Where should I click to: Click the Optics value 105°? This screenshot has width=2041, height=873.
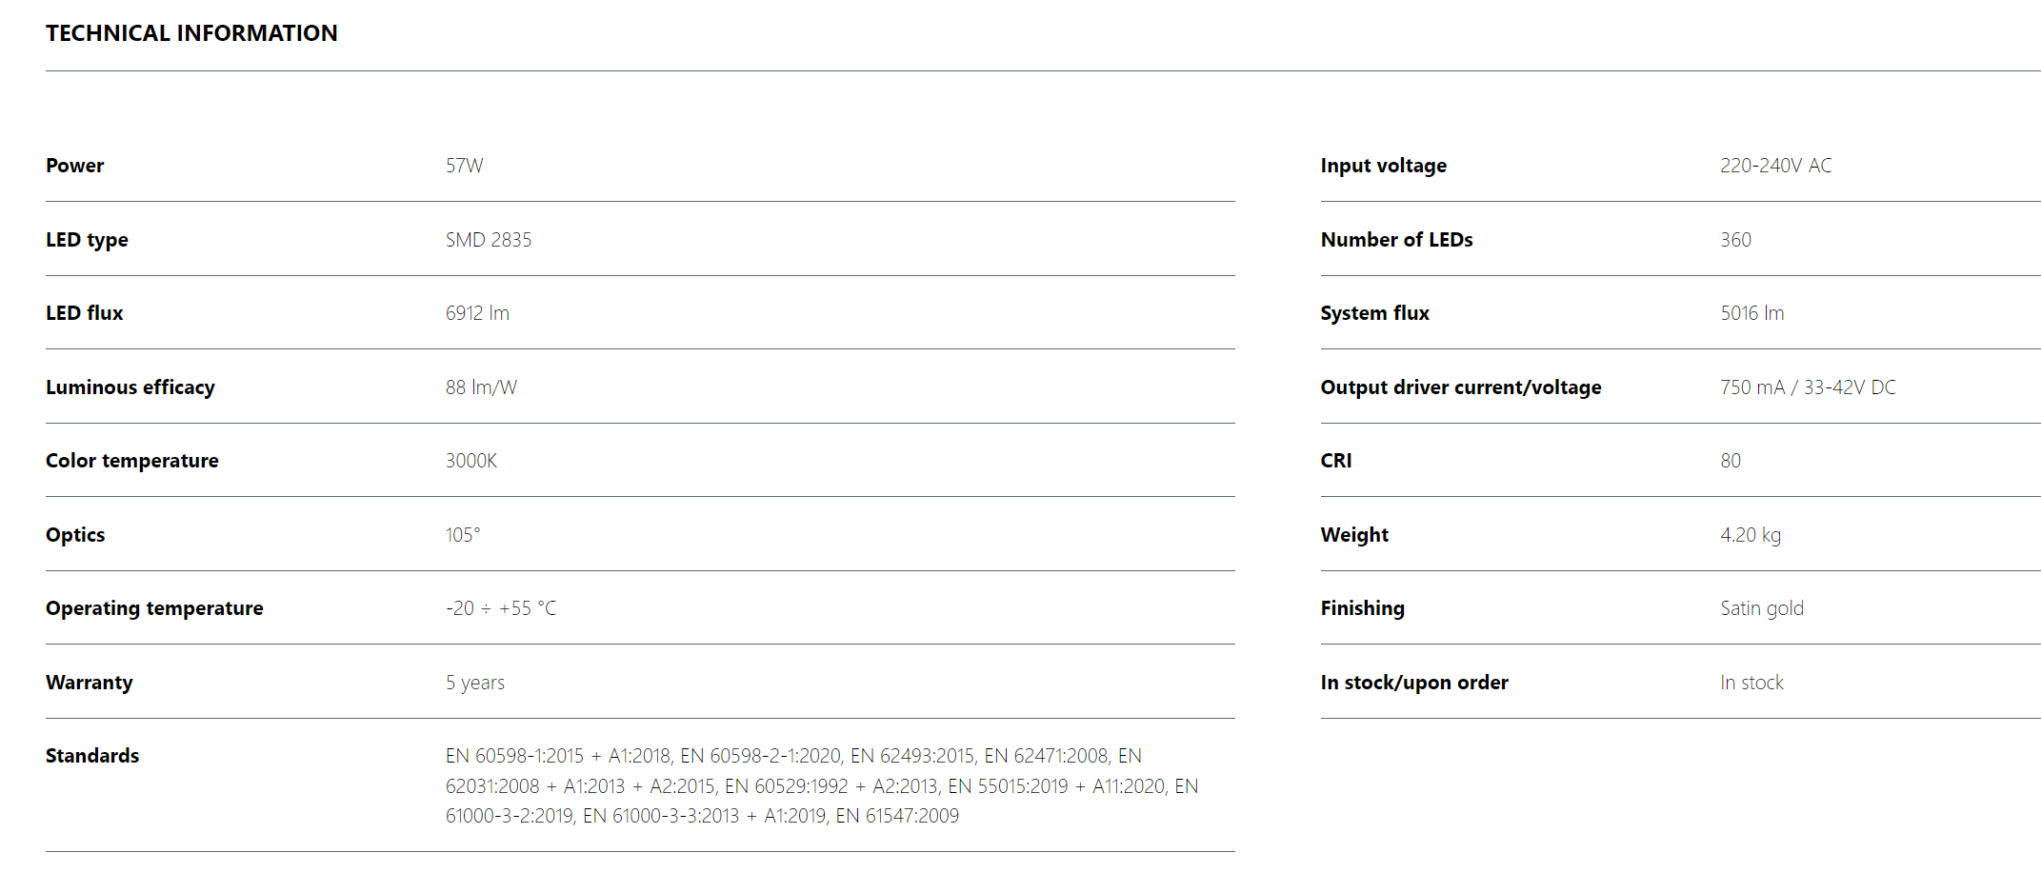[463, 535]
